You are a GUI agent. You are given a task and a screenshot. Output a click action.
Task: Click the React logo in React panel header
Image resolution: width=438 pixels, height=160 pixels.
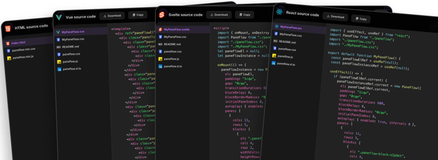(279, 12)
